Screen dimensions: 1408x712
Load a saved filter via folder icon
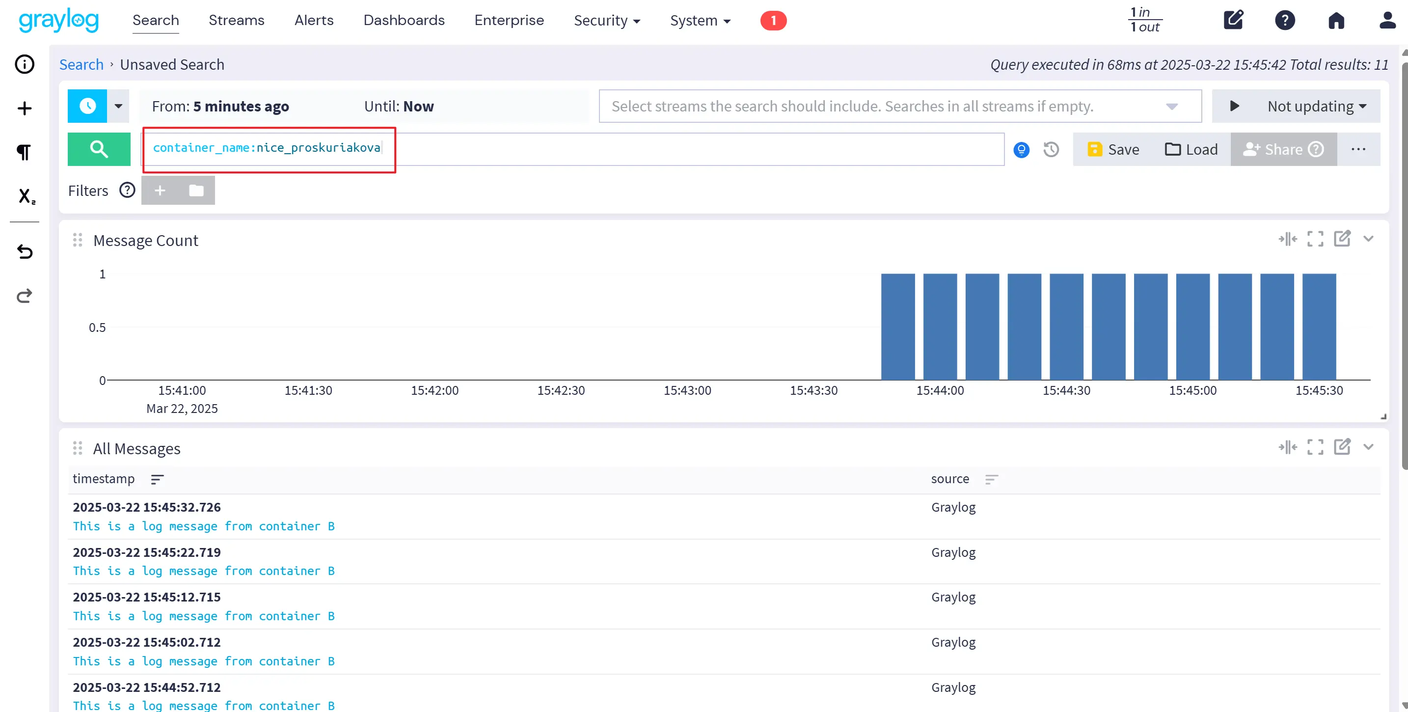click(196, 191)
